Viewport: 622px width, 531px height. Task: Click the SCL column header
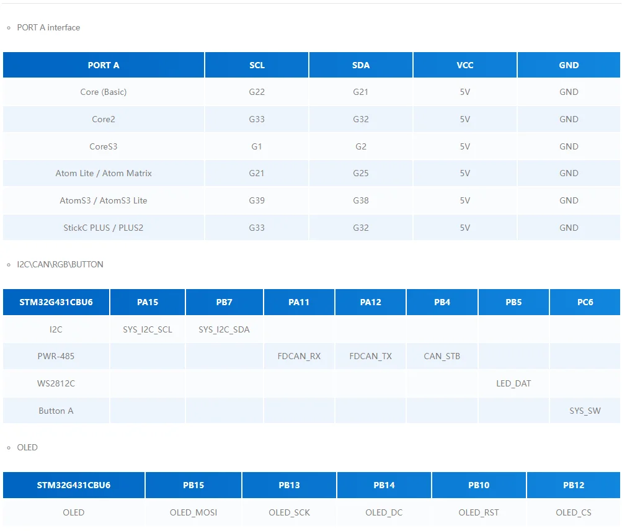pyautogui.click(x=257, y=65)
